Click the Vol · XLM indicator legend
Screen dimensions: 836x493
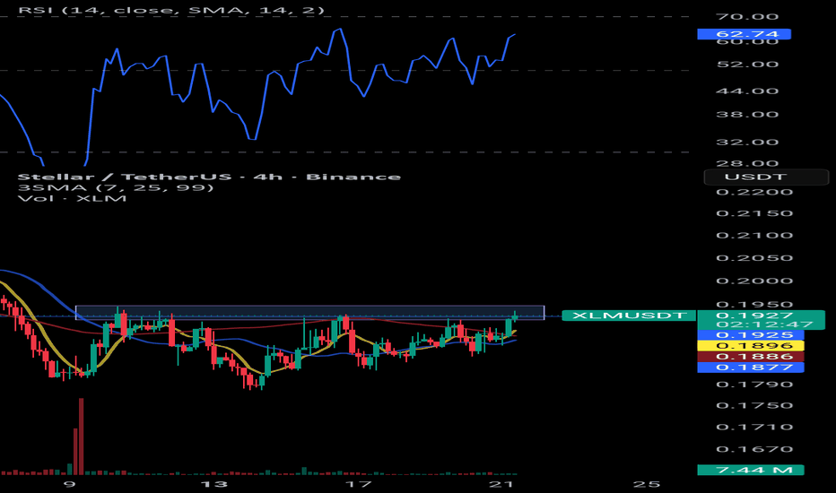coord(72,198)
